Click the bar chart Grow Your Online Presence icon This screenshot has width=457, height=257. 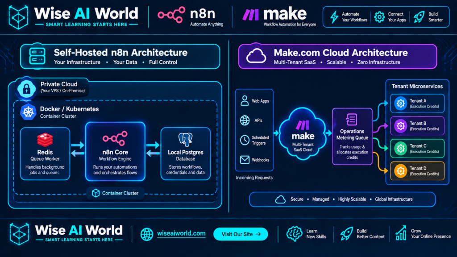[x=401, y=233]
